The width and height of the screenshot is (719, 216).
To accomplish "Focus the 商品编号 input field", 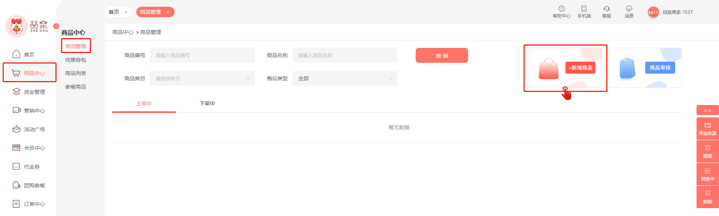I will pos(202,55).
